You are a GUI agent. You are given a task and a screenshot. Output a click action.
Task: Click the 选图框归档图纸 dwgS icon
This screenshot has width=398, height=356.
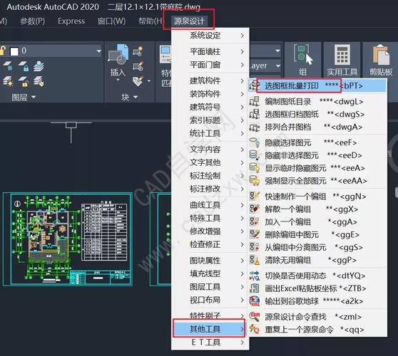point(254,114)
